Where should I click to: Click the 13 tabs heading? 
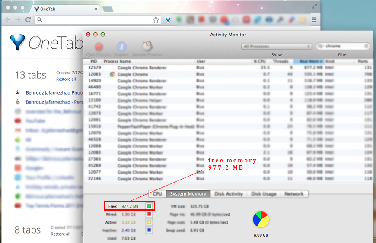[x=30, y=75]
